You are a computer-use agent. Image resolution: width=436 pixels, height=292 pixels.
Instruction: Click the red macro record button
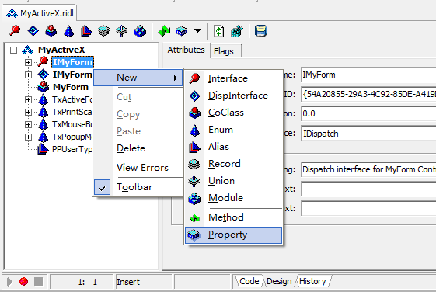[x=23, y=281]
